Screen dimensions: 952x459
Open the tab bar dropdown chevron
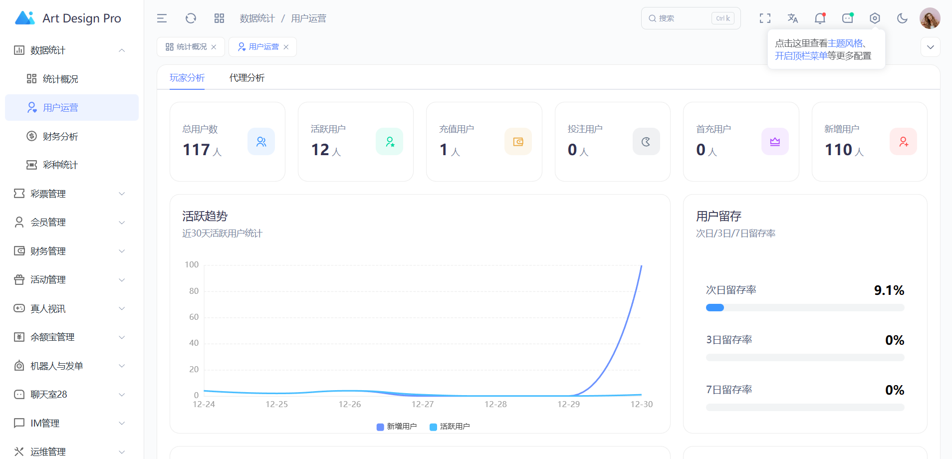pyautogui.click(x=930, y=47)
